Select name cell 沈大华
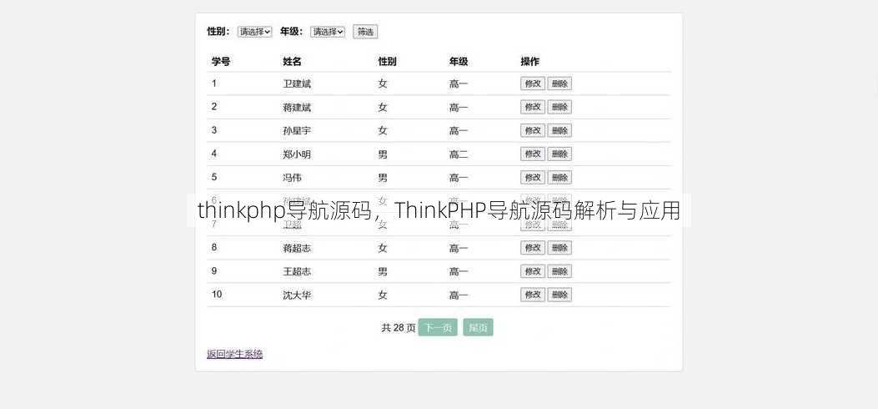 (x=297, y=295)
